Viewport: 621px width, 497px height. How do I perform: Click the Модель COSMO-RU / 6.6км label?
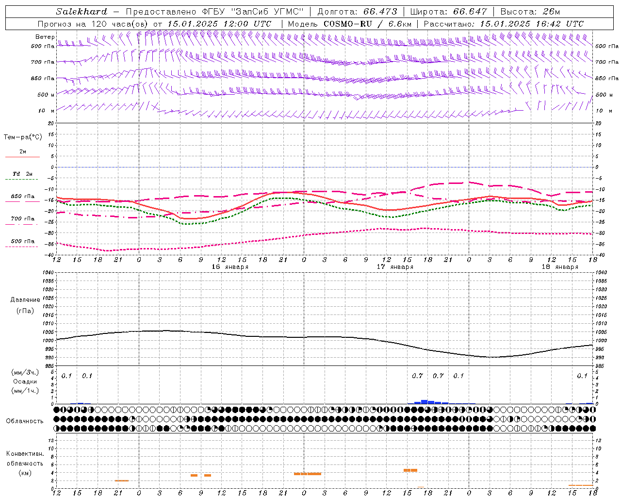[350, 24]
